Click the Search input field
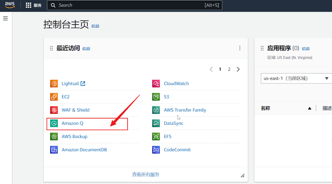Viewport: 332px width, 184px height. pos(135,5)
